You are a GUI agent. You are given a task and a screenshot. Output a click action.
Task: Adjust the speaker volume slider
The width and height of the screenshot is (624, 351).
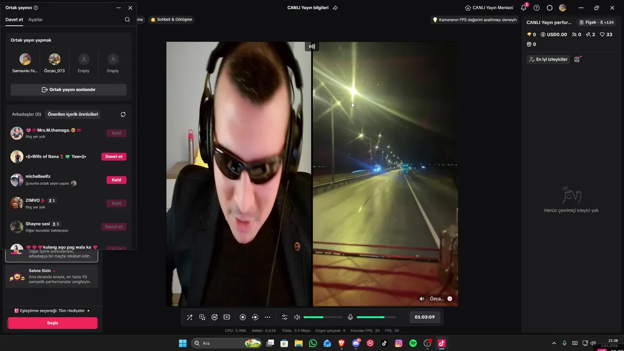pos(323,317)
